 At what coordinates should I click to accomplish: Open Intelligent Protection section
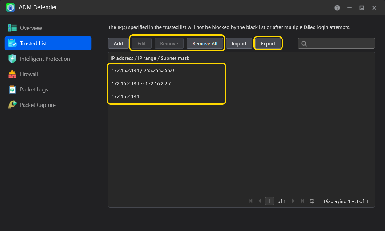48,59
